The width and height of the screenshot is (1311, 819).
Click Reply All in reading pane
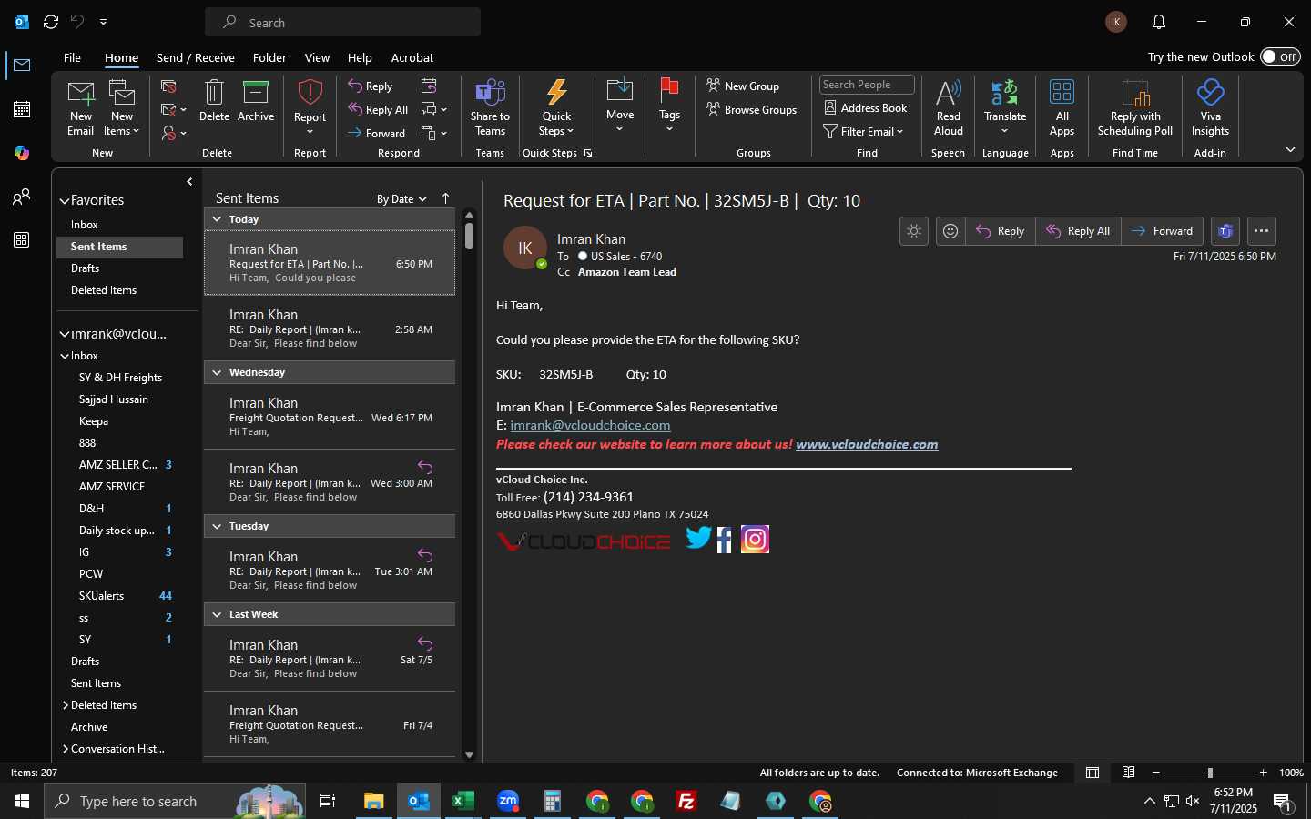[1078, 231]
